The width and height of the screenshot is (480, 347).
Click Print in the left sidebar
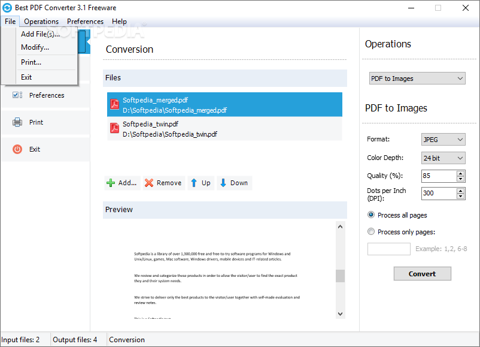tap(45, 122)
